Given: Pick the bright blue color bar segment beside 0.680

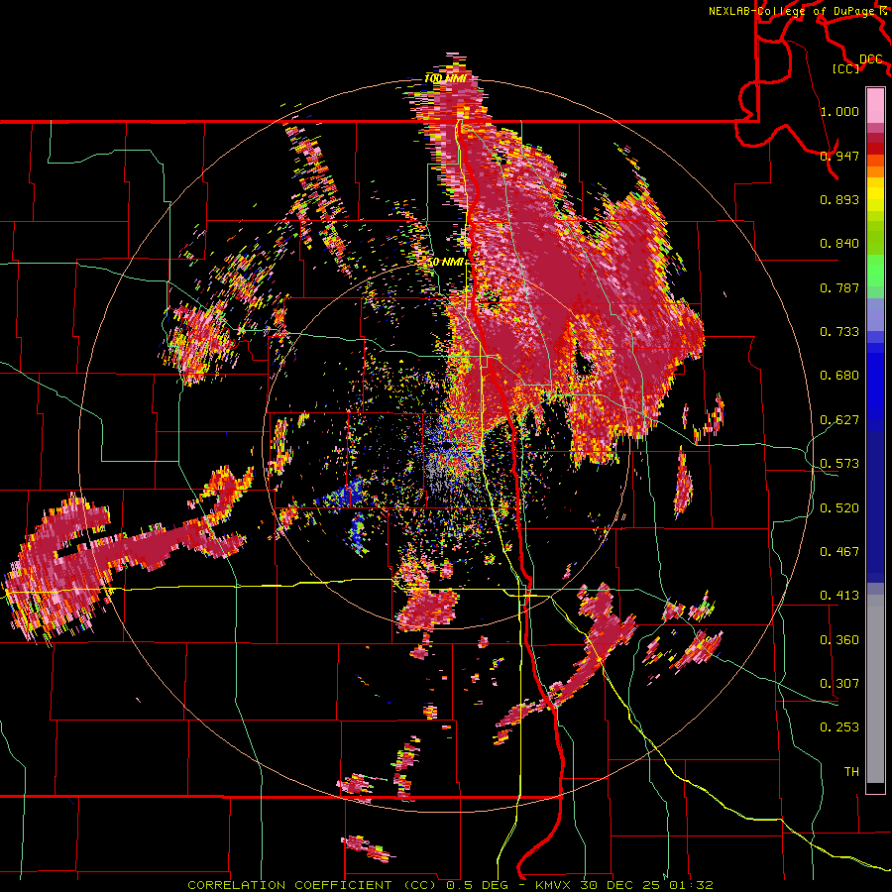Looking at the screenshot, I should 875,382.
